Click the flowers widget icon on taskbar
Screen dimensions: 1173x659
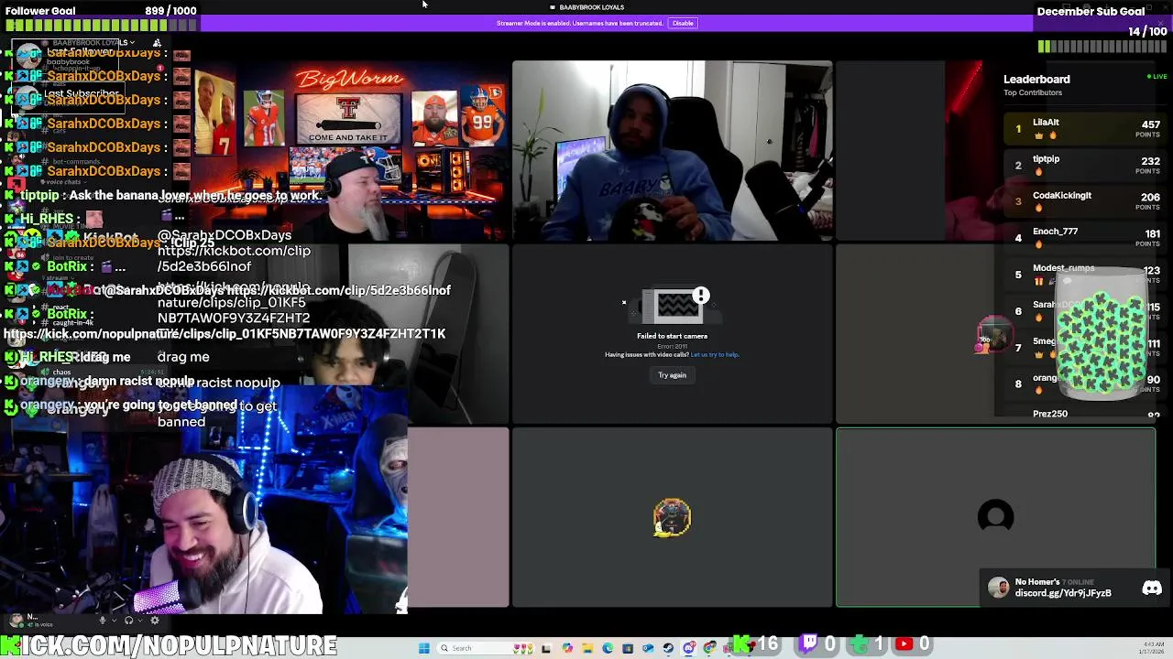point(523,648)
